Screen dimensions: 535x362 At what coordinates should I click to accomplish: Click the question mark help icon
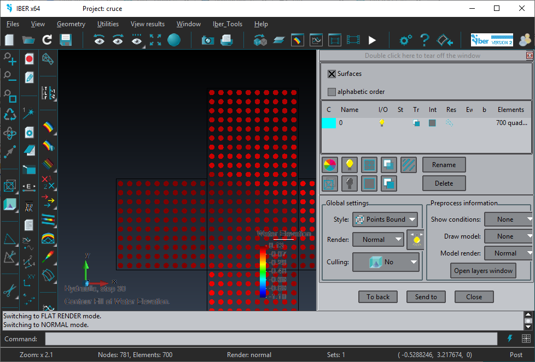424,40
